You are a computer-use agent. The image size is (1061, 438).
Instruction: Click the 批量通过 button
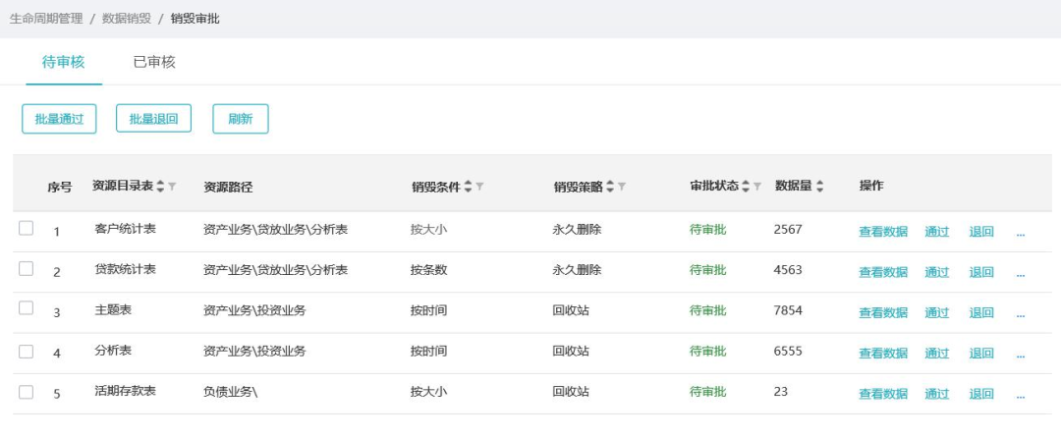[60, 119]
